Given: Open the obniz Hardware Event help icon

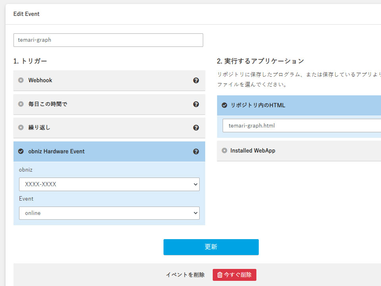Looking at the screenshot, I should coord(196,151).
